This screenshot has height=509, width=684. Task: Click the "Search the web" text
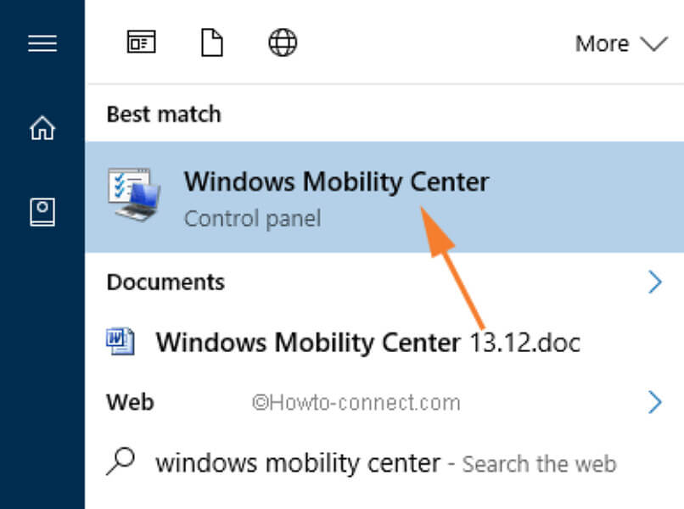[x=539, y=465]
